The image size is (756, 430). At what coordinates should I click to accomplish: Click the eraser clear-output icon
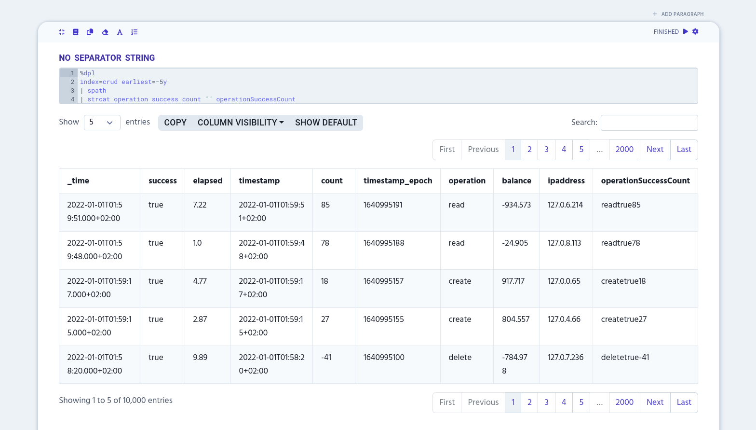pyautogui.click(x=105, y=32)
